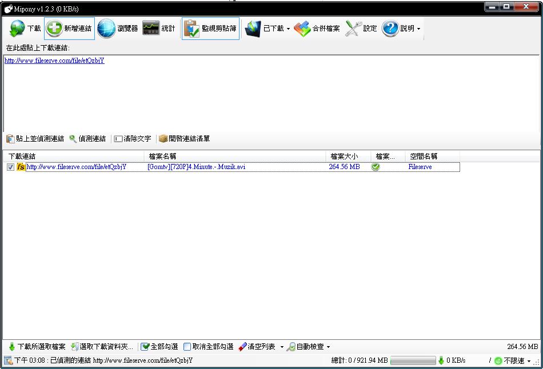Toggle the 監視剪貼簿 clipboard monitor icon

click(191, 29)
